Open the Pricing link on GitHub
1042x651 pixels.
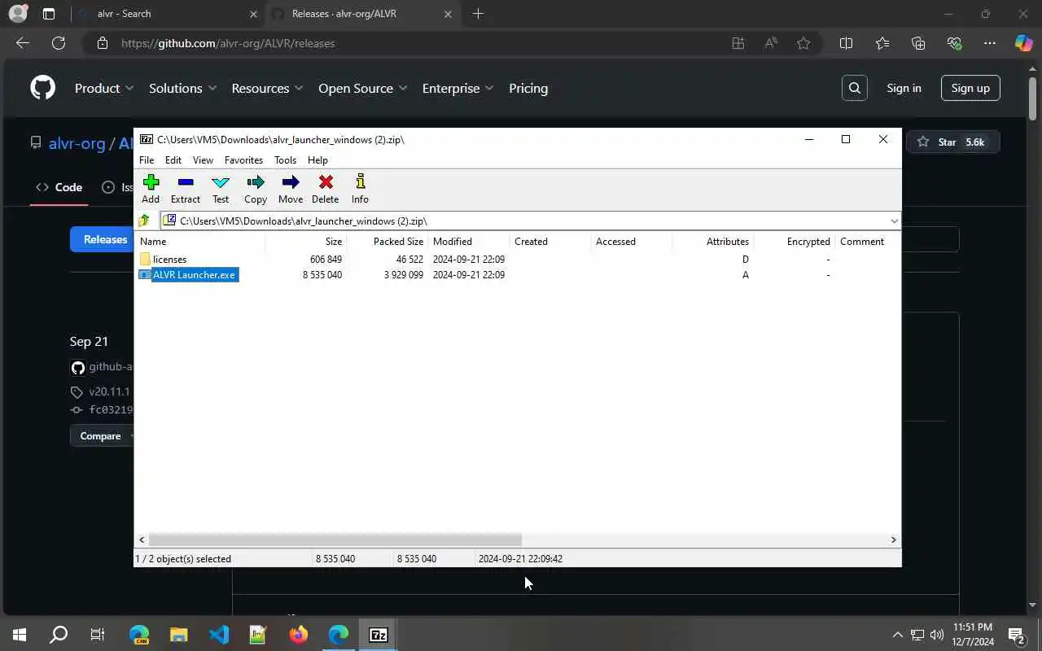[528, 88]
